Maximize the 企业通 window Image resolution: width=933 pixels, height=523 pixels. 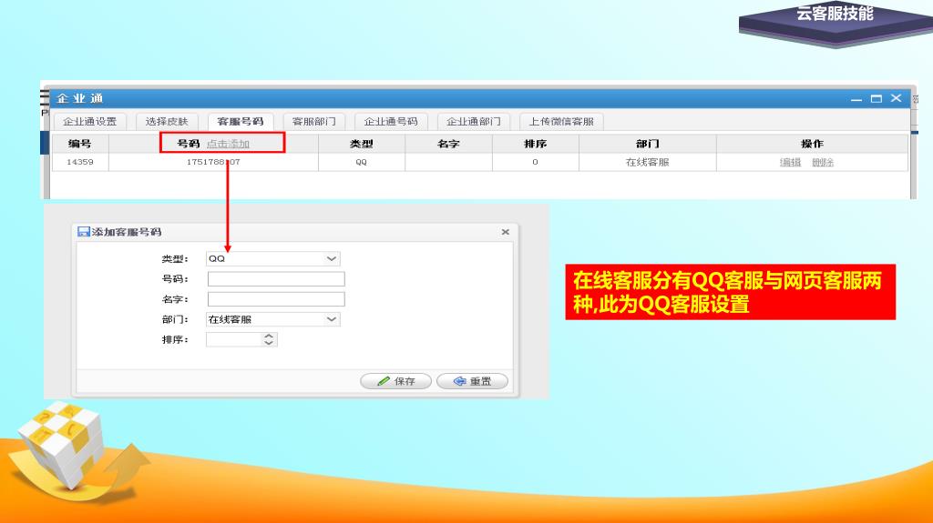[x=876, y=98]
